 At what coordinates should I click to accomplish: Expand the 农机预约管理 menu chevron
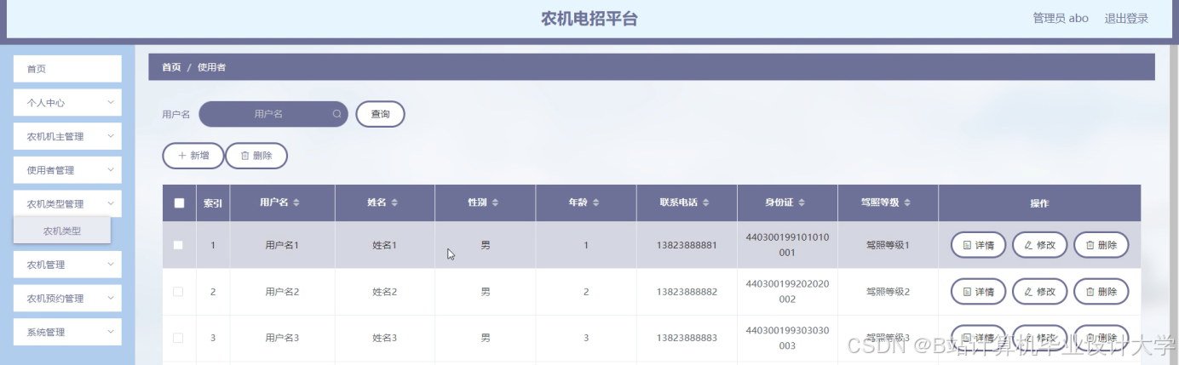[x=111, y=299]
